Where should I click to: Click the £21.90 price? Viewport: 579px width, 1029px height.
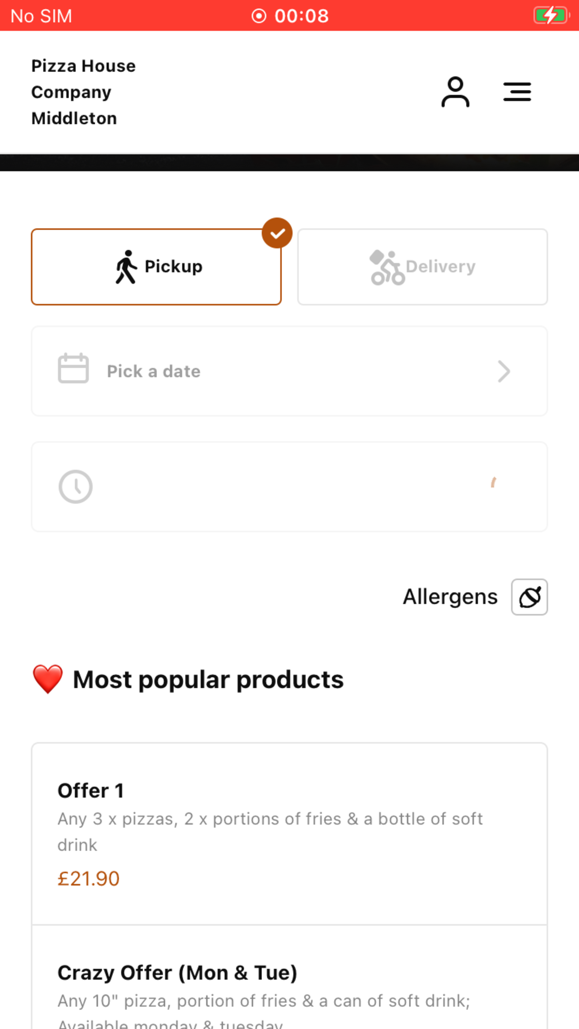[x=89, y=878]
